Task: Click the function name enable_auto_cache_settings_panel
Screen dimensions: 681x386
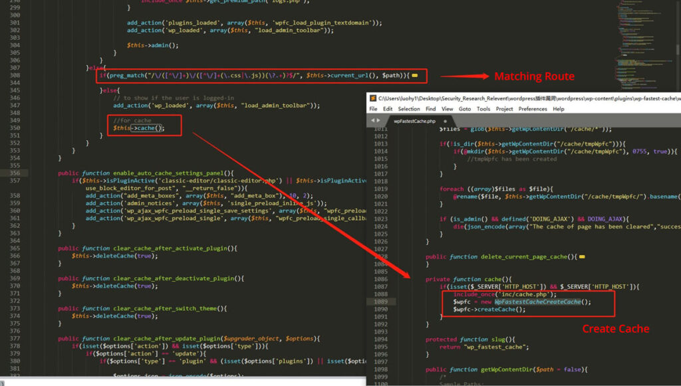Action: 170,173
